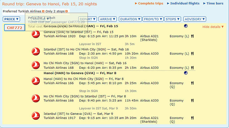The width and height of the screenshot is (229, 128).
Task: Open the ARRIVE filter dropdown
Action: [108, 19]
